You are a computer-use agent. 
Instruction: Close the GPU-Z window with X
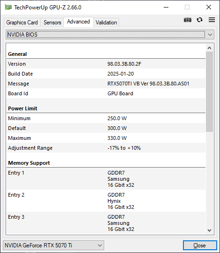tap(209, 7)
